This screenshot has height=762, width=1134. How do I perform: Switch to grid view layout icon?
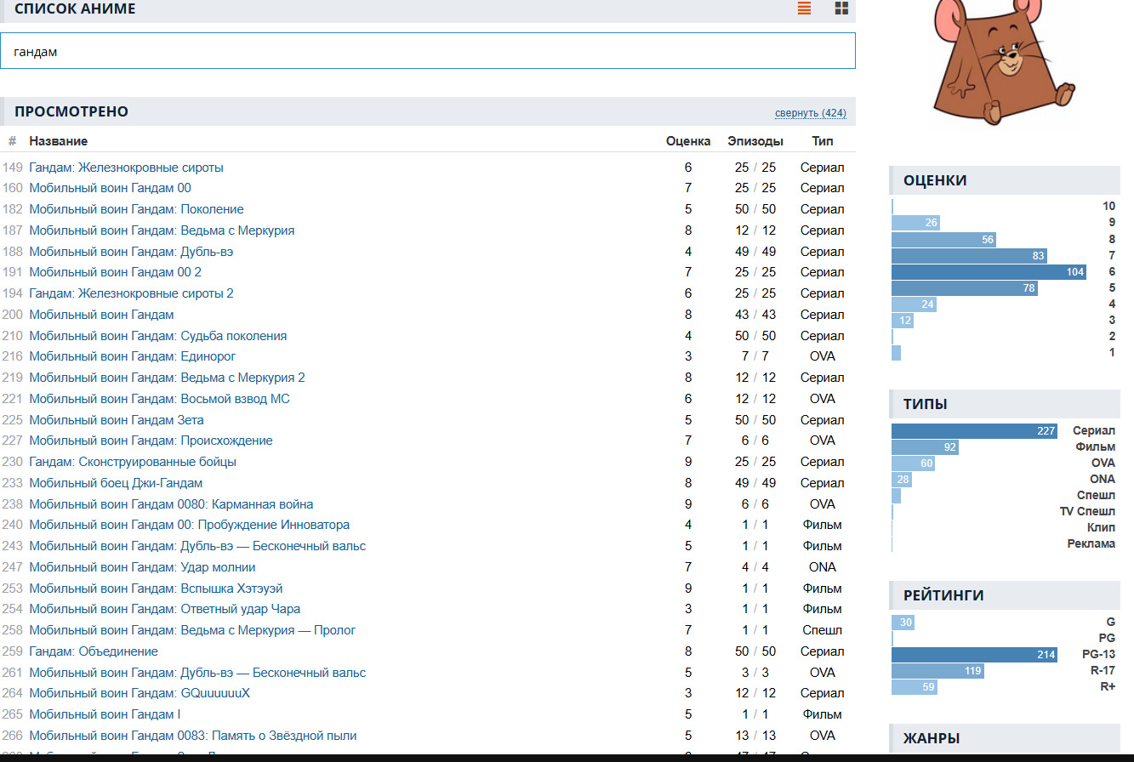click(841, 9)
